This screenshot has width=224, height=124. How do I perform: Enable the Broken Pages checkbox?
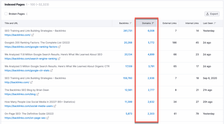tap(6, 14)
